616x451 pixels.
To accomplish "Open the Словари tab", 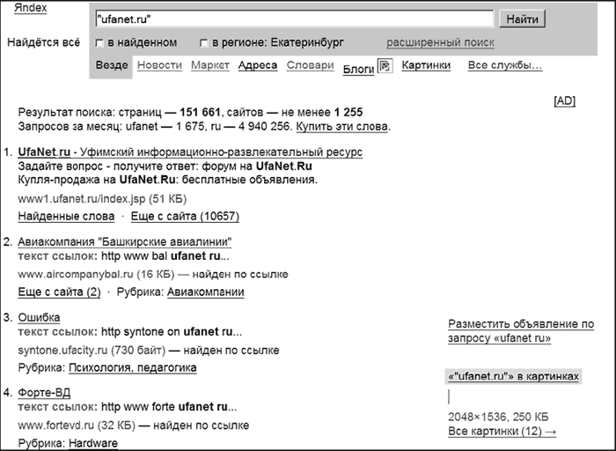I will [310, 65].
